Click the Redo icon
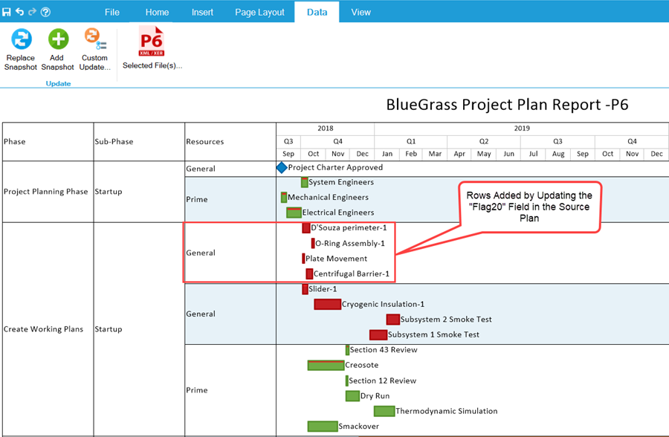 [x=31, y=12]
